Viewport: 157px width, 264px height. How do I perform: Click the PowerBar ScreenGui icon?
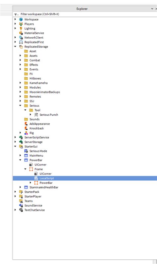coord(26,160)
